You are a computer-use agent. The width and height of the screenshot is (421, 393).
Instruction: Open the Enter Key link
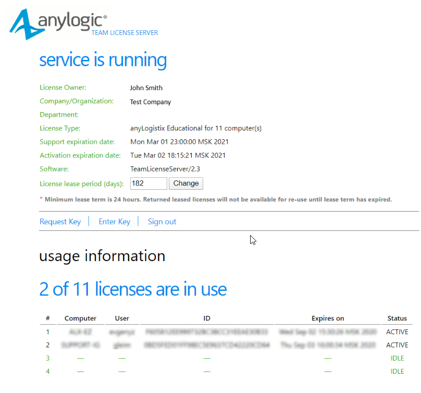tap(115, 222)
